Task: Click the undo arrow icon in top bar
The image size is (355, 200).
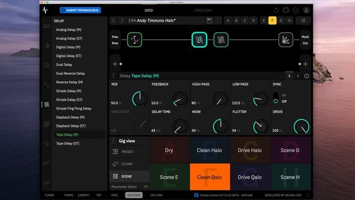Action: (x=276, y=10)
